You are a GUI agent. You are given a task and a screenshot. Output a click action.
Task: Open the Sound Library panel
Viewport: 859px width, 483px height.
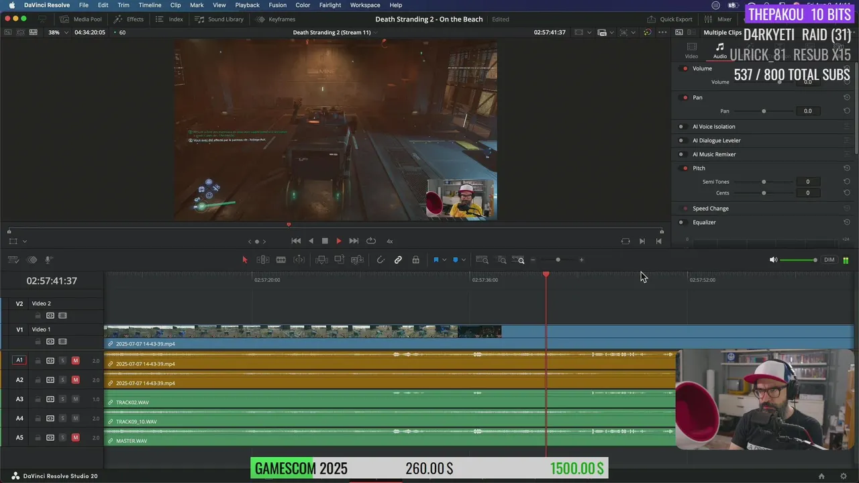(x=219, y=19)
